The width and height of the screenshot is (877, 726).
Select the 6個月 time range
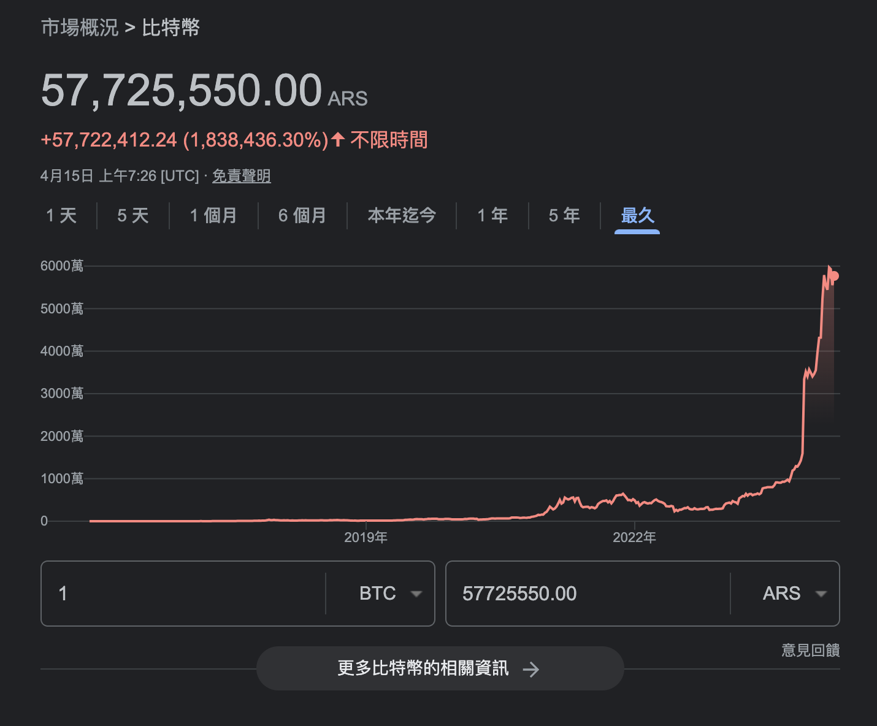tap(302, 216)
